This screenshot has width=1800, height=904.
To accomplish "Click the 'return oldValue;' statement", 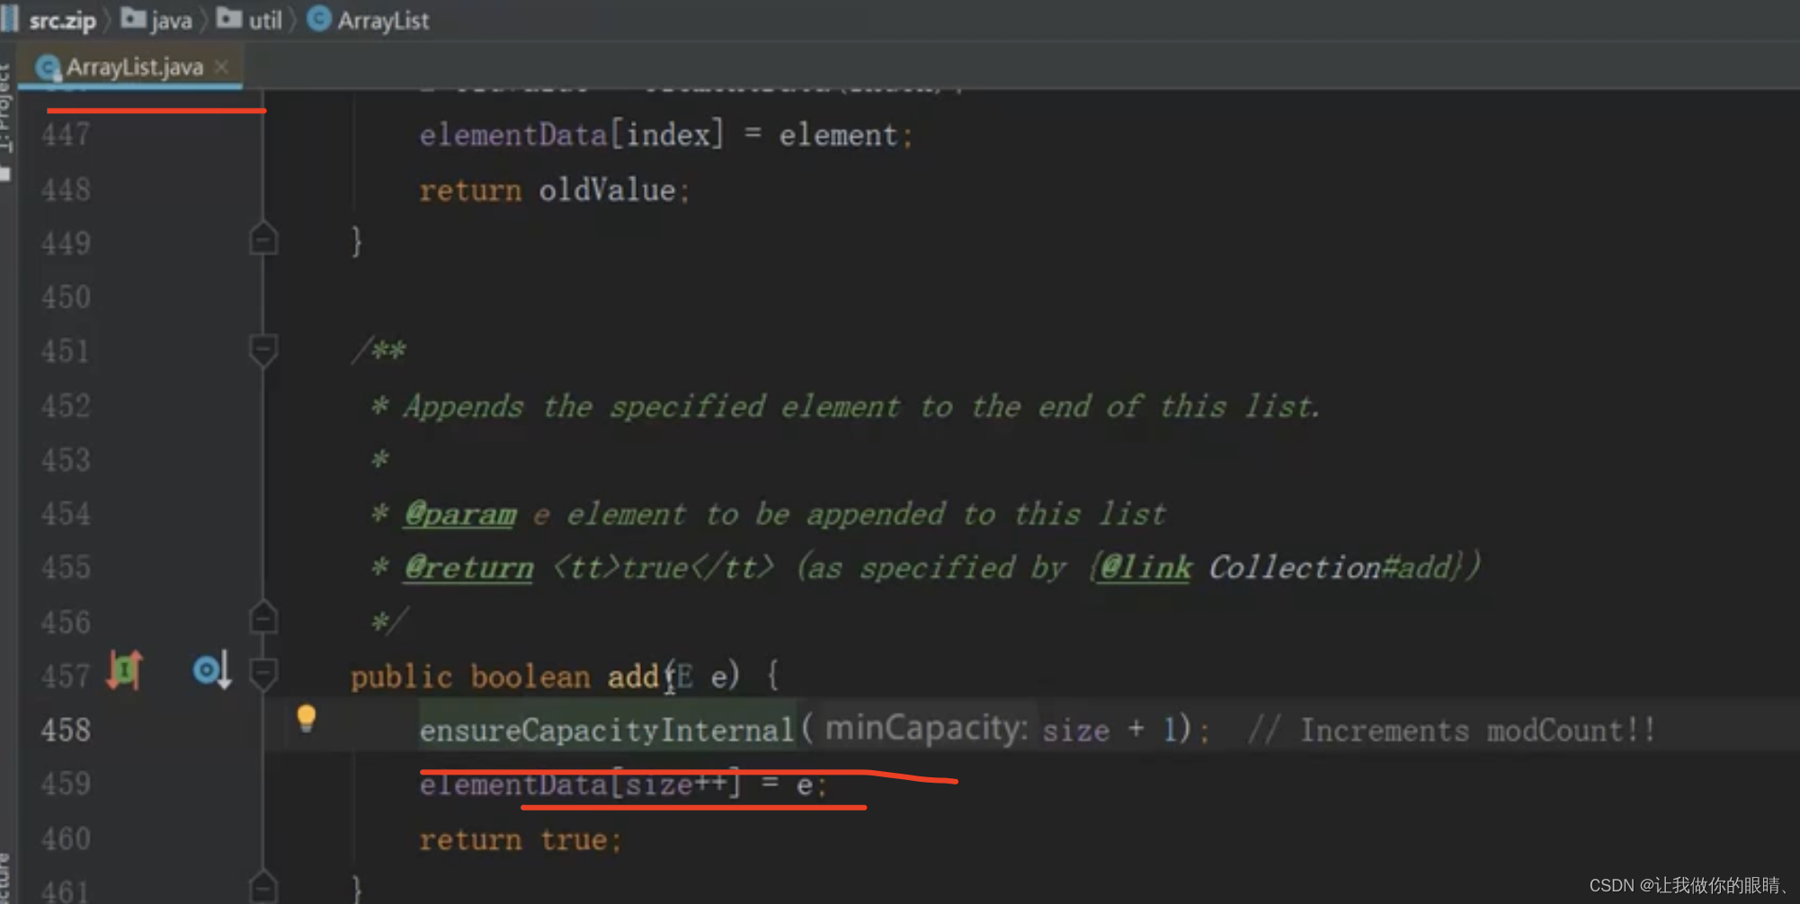I will coord(555,190).
